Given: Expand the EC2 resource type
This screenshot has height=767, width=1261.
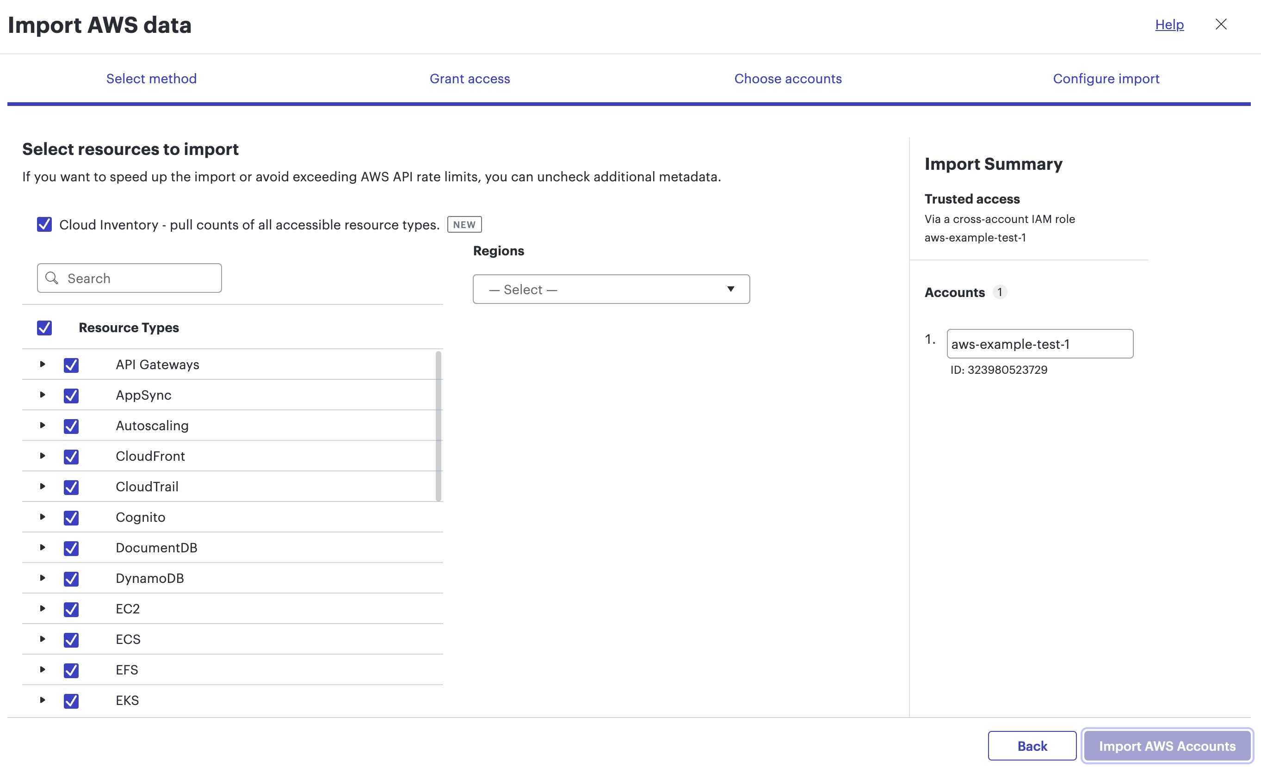Looking at the screenshot, I should (42, 608).
